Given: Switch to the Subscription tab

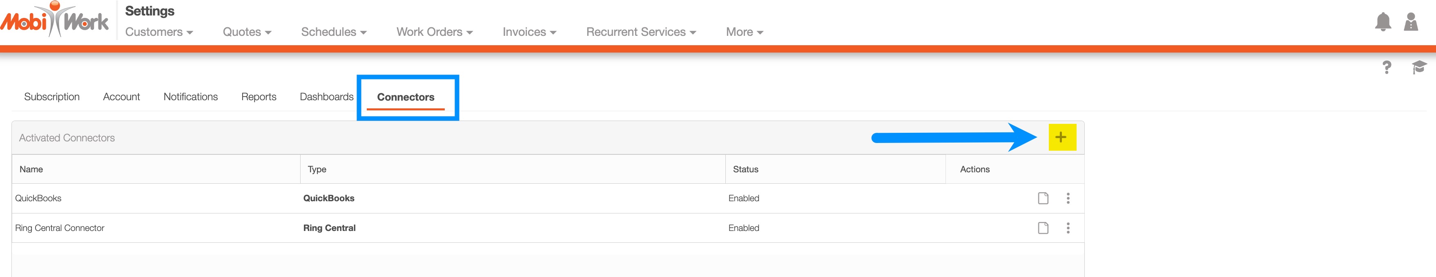Looking at the screenshot, I should pos(52,97).
